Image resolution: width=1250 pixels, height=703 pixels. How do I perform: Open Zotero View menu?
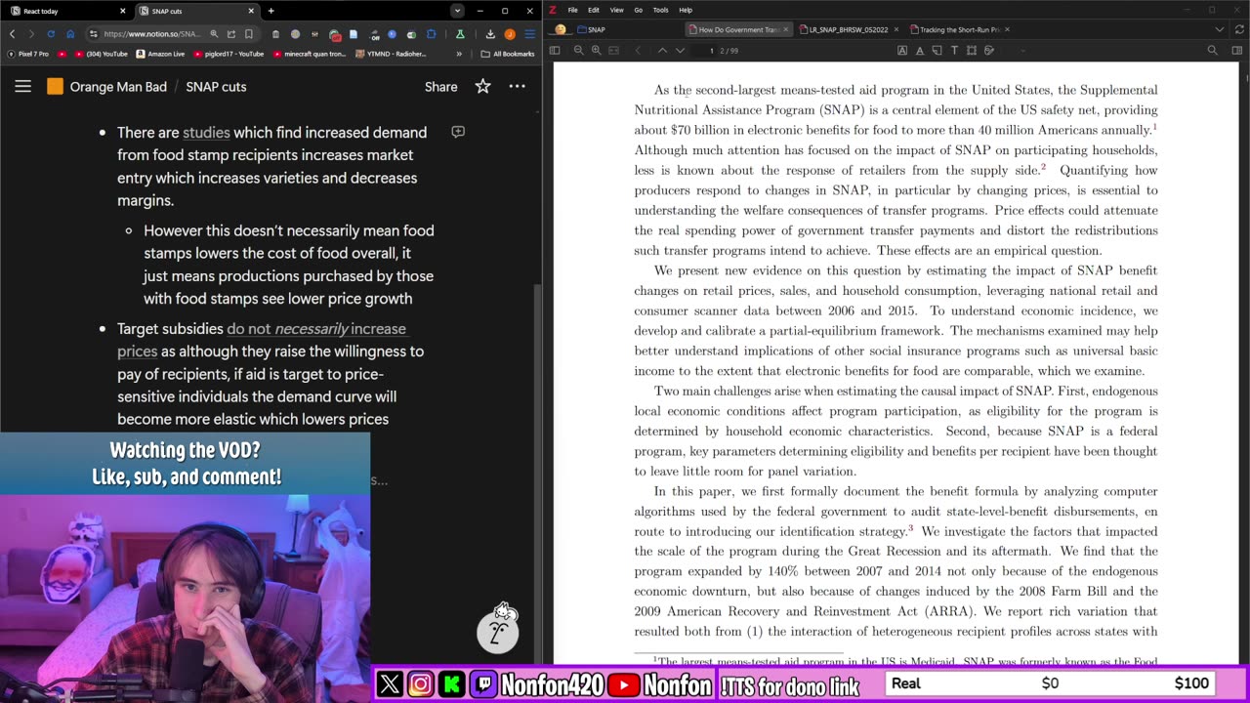(x=617, y=10)
